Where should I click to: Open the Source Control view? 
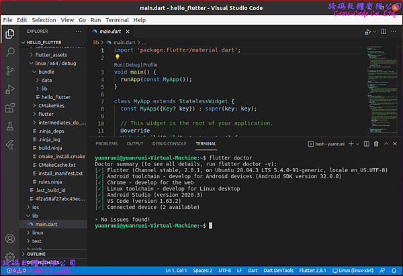pyautogui.click(x=10, y=70)
